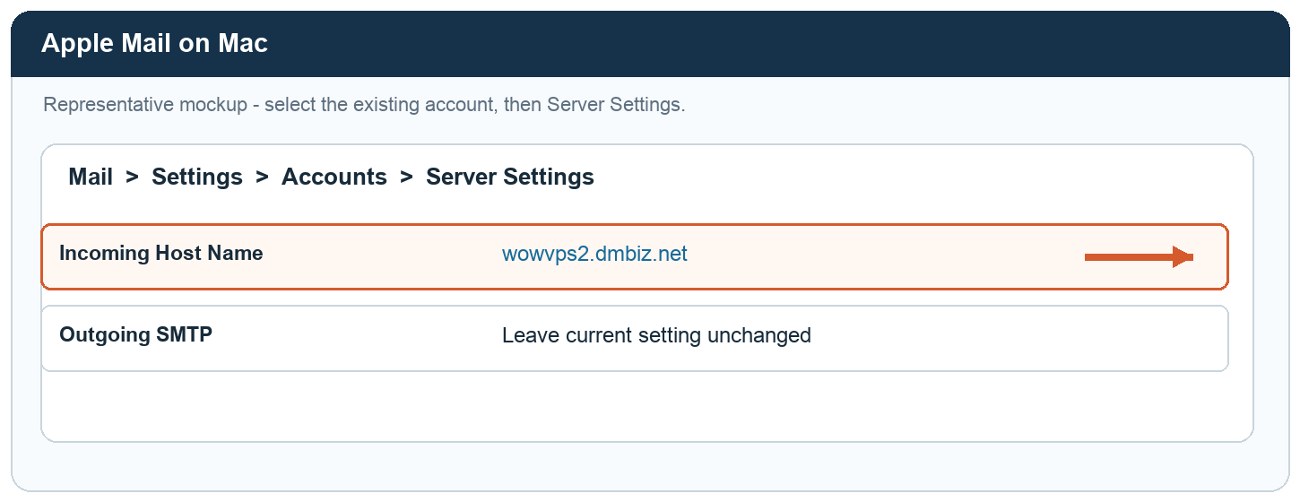
Task: Click the wowvps2.dmbiz.net host name value
Action: click(x=594, y=254)
